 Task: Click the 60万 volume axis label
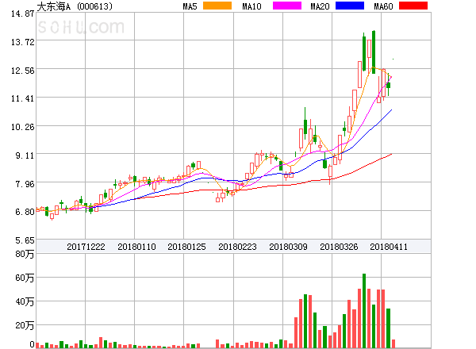tap(25, 278)
